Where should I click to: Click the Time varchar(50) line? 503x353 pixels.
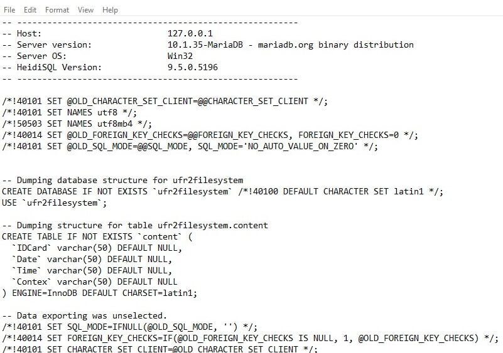[x=92, y=270]
